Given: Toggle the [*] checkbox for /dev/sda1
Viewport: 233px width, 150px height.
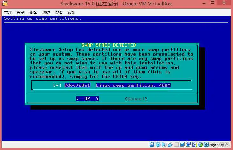Looking at the screenshot, I should (57, 85).
